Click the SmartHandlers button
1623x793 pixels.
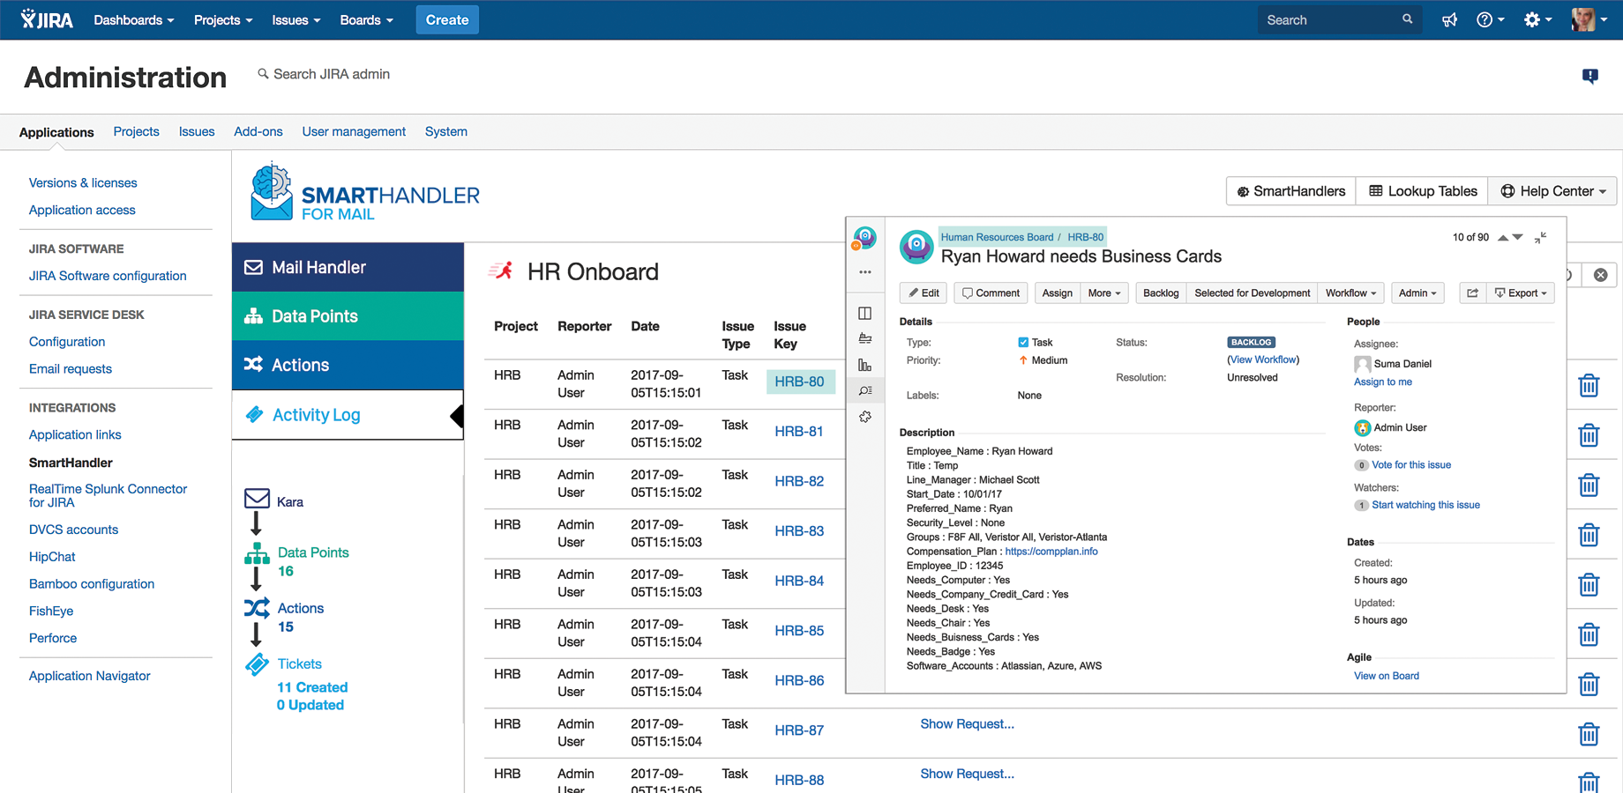click(1291, 191)
